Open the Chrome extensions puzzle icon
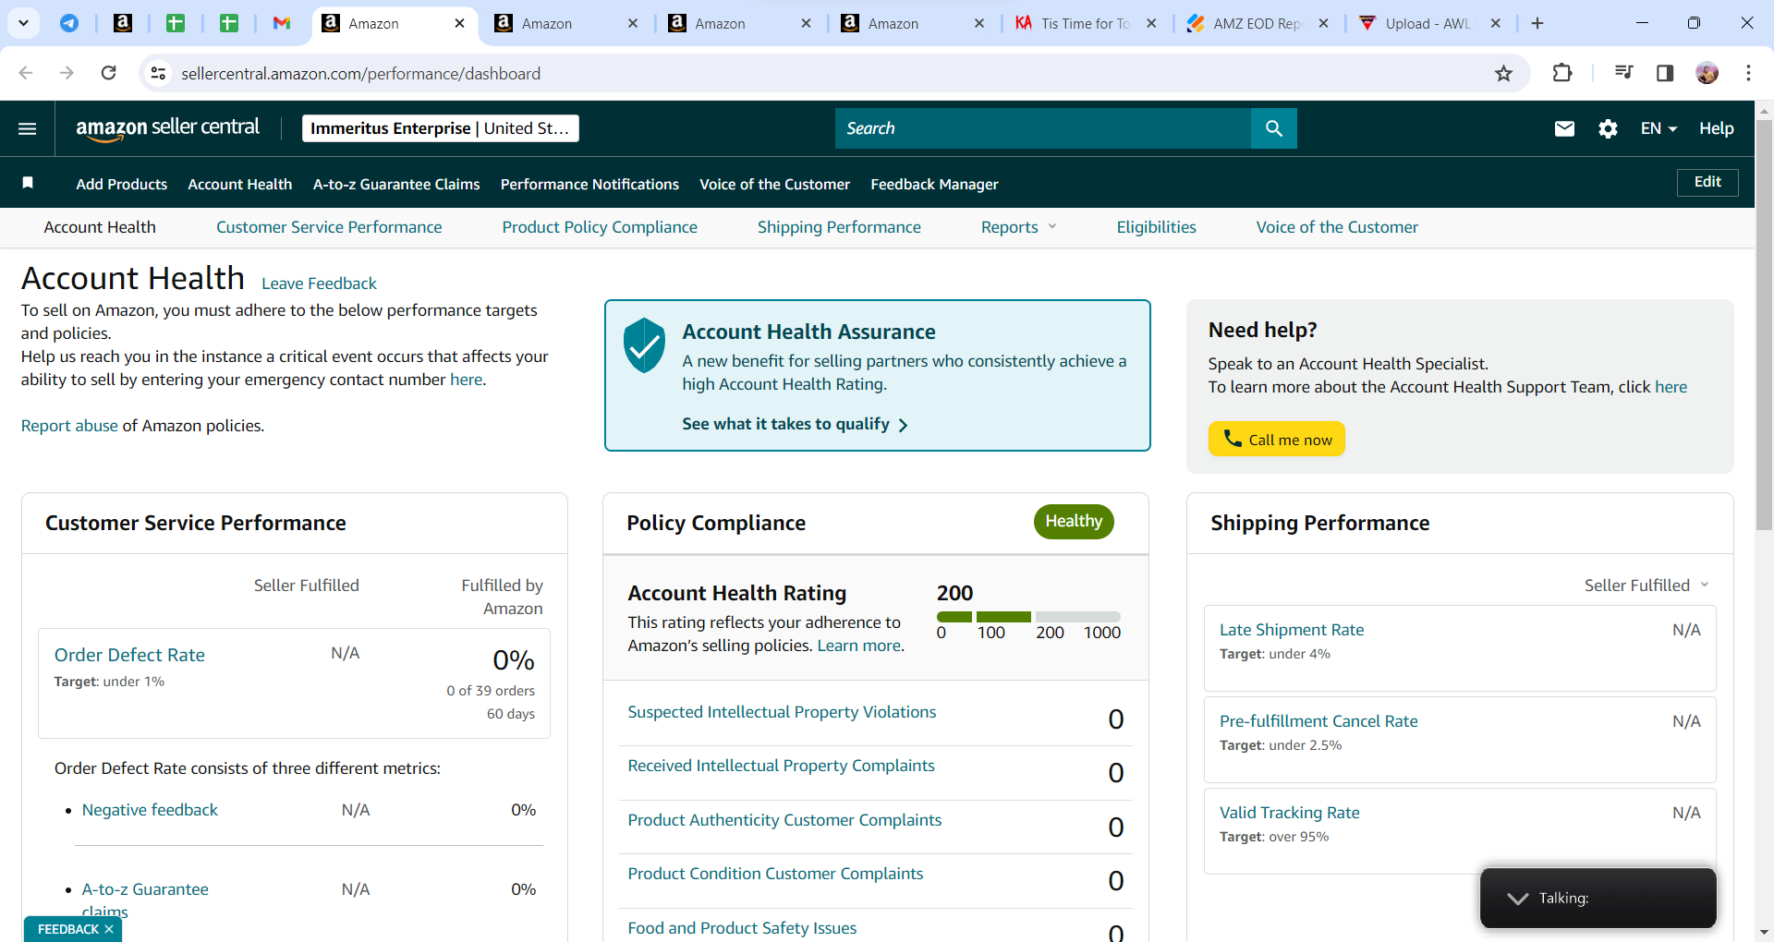This screenshot has height=942, width=1774. pos(1562,73)
